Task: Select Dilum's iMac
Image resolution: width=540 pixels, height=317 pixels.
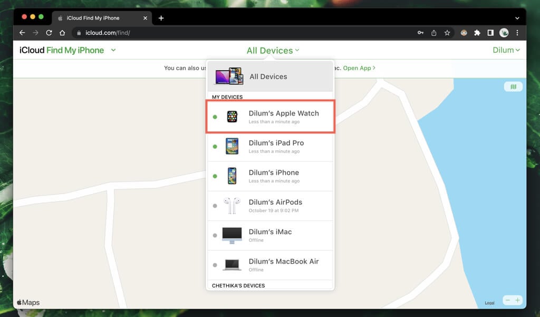Action: pyautogui.click(x=270, y=235)
